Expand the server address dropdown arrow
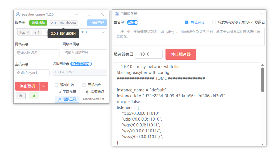The height and width of the screenshot is (152, 272). pos(103,32)
